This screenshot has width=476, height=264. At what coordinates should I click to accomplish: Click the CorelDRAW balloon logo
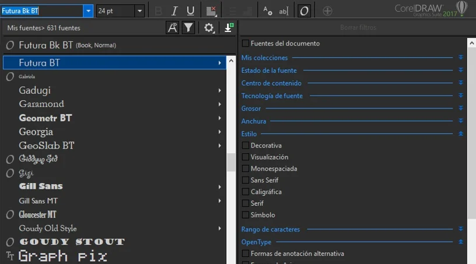pos(461,8)
